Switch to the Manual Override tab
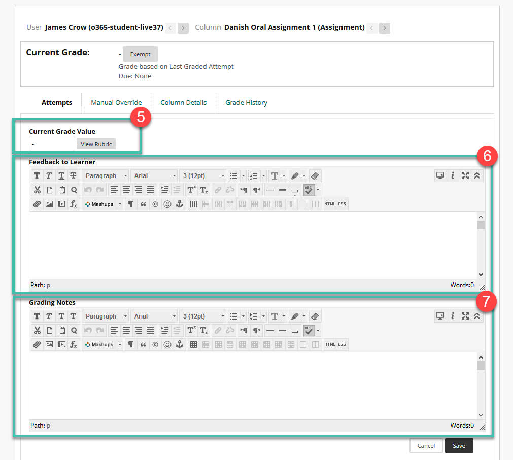Viewport: 513px width, 460px height. 116,102
